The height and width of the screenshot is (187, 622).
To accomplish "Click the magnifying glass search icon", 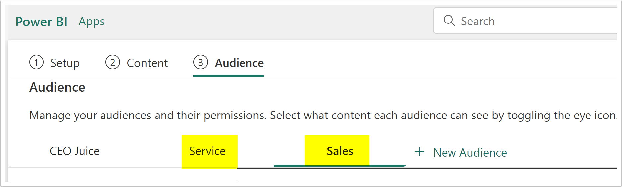I will tap(449, 21).
